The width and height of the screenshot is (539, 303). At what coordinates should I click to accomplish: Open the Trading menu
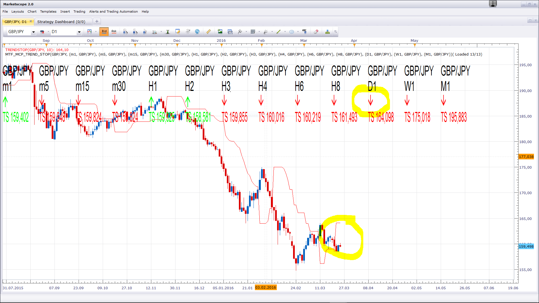pyautogui.click(x=79, y=12)
